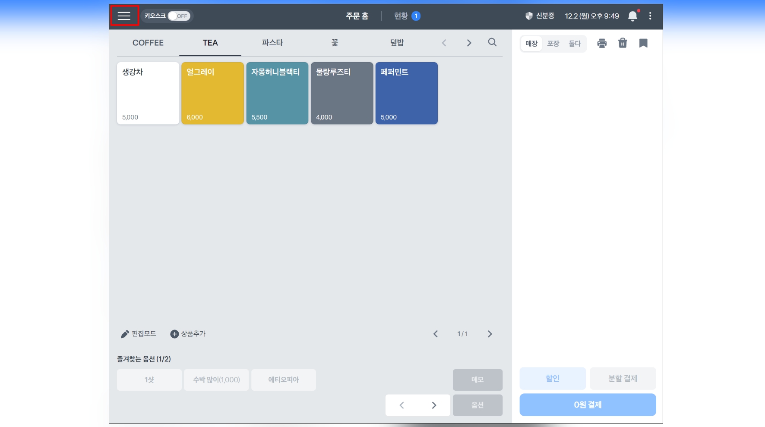Click the notification bell icon
Viewport: 765px width, 427px height.
tap(632, 16)
